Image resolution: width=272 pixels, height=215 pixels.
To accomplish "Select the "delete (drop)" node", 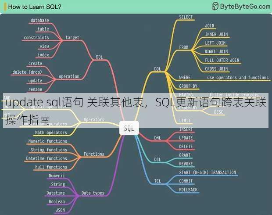I will click(27, 72).
